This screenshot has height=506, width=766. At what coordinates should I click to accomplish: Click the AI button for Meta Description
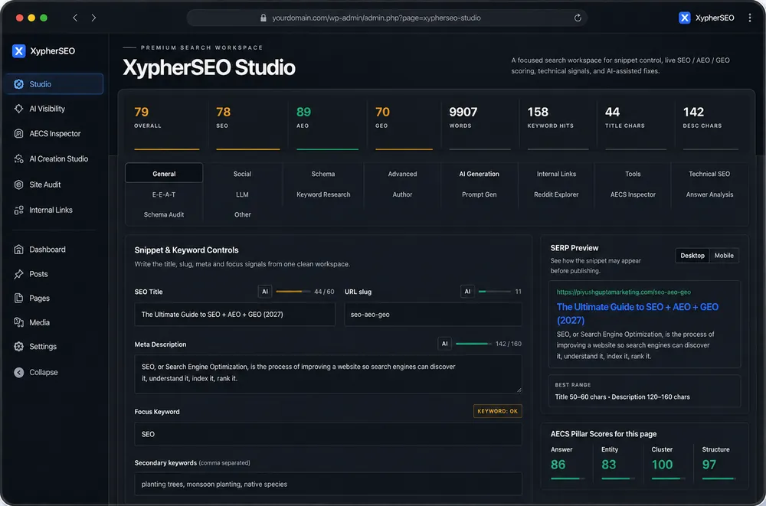444,344
